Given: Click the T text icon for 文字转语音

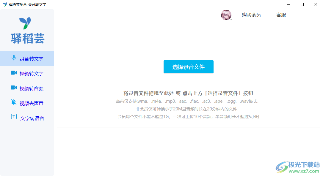Looking at the screenshot, I should click(x=14, y=117).
